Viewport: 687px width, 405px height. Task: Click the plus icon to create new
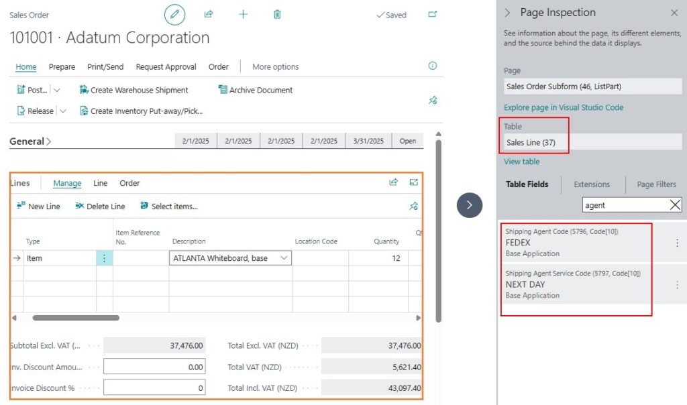click(x=243, y=14)
